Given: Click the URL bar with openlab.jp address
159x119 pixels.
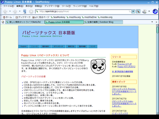Looking at the screenshot, I should coord(83,11).
